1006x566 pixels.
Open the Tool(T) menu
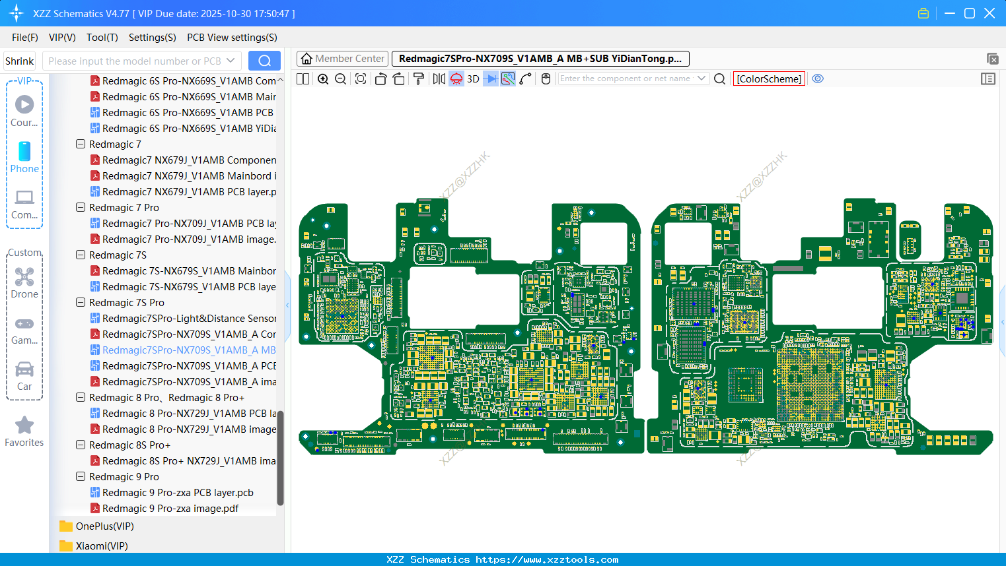pyautogui.click(x=102, y=38)
